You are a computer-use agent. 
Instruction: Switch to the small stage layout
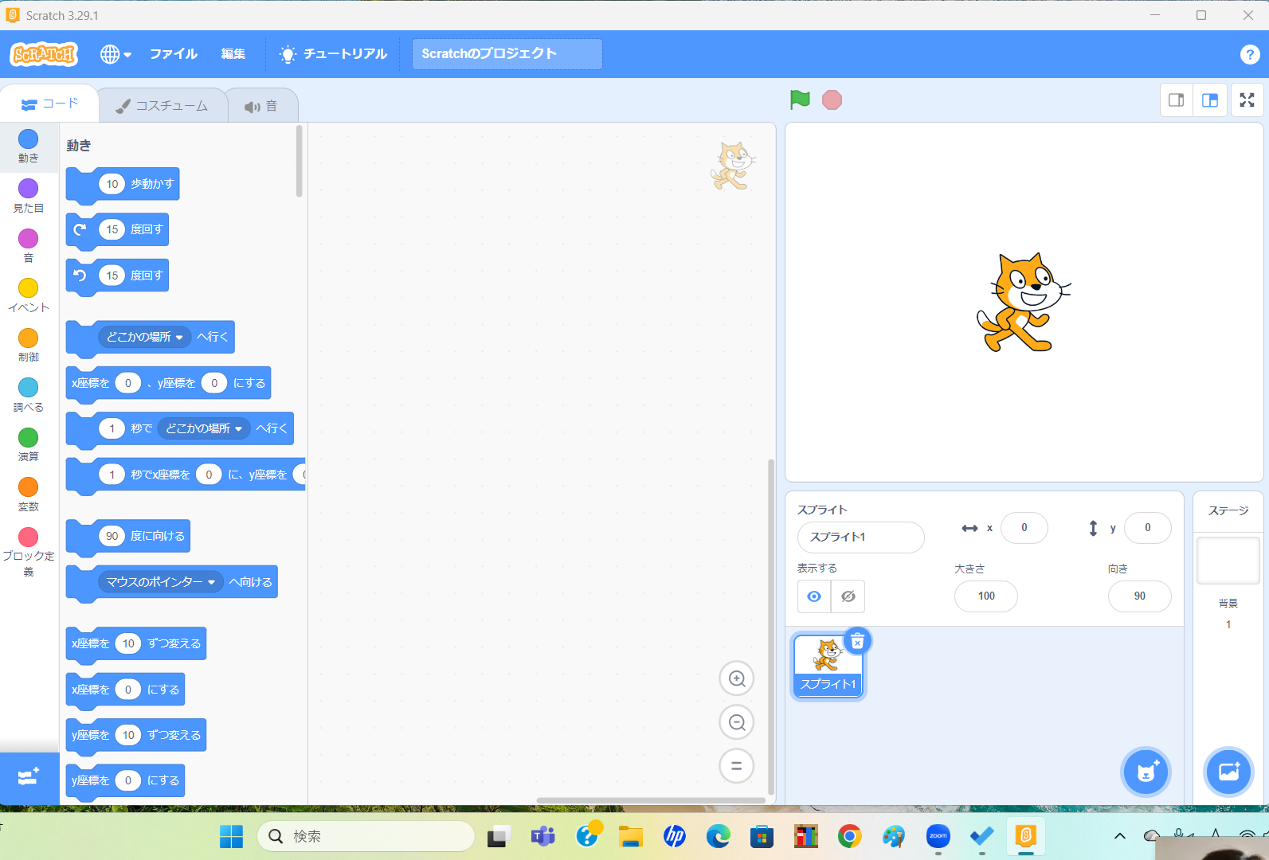1176,100
